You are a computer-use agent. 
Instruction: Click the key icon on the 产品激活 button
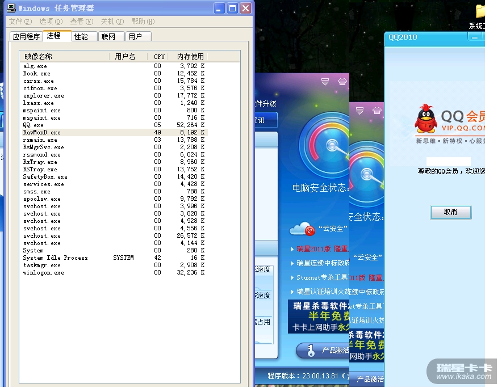[311, 350]
